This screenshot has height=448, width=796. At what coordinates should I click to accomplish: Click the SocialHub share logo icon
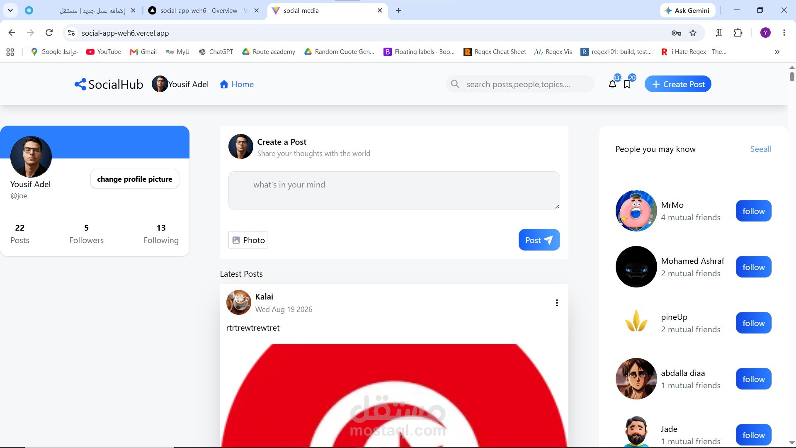click(80, 84)
